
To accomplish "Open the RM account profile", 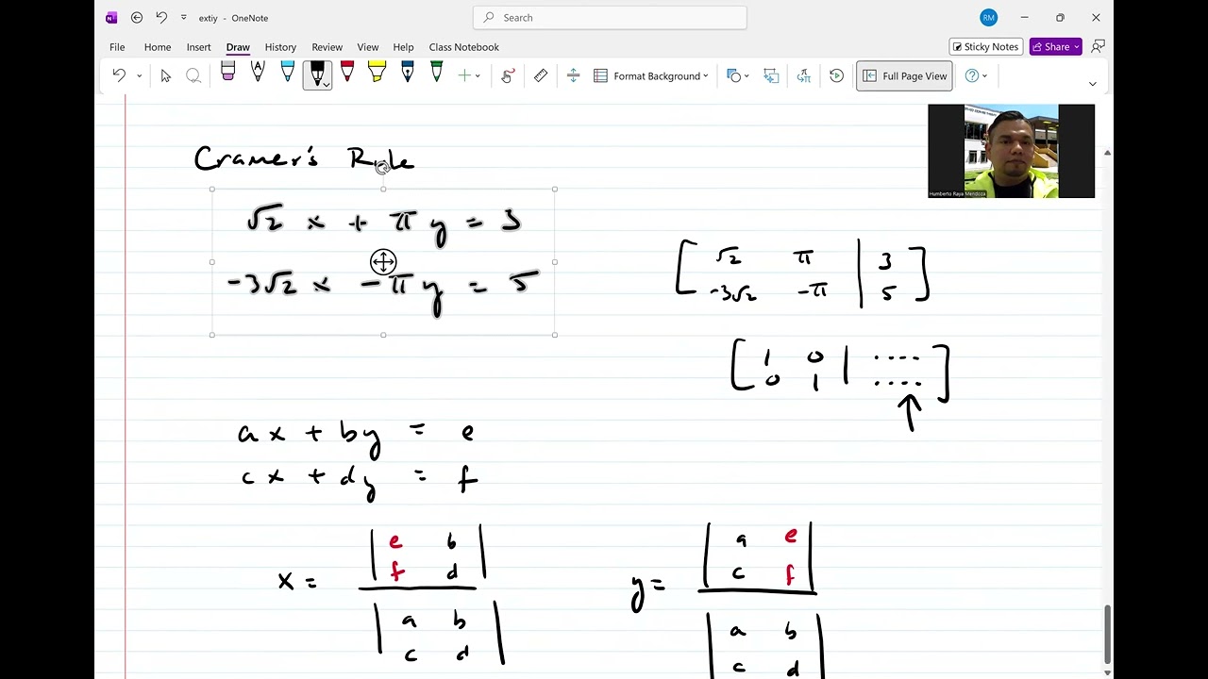I will pos(988,18).
